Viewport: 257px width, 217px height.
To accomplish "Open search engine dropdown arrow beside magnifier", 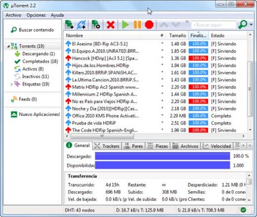I will (251, 24).
